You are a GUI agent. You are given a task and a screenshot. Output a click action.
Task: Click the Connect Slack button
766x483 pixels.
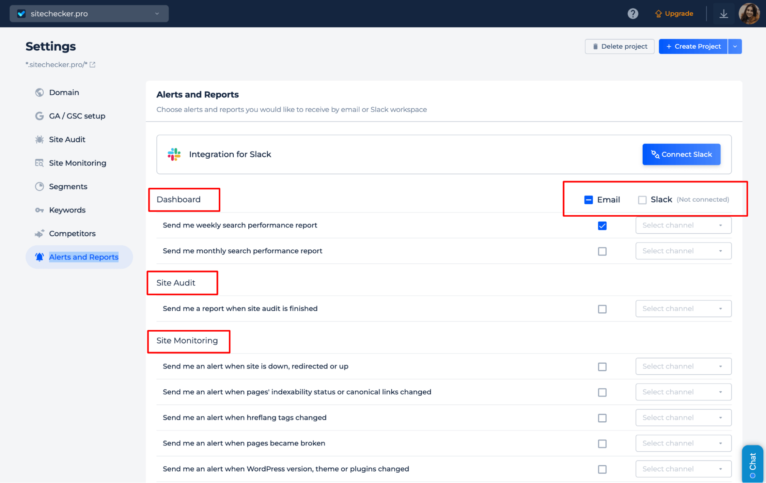tap(681, 154)
